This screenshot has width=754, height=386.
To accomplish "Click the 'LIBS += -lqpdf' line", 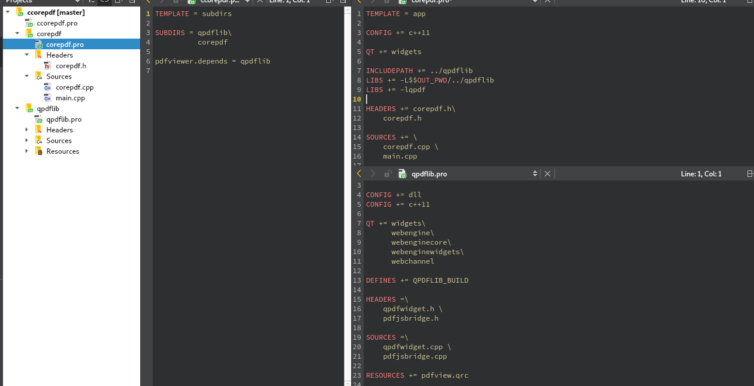I will point(396,90).
